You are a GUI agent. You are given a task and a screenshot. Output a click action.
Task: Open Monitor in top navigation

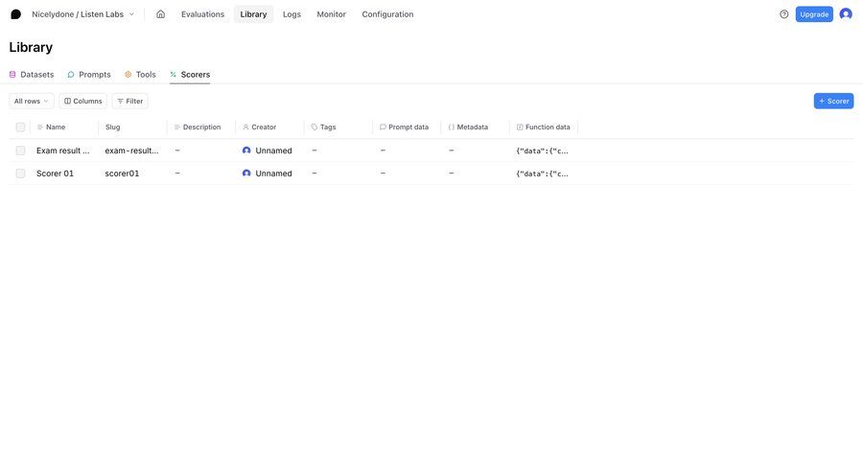[332, 14]
